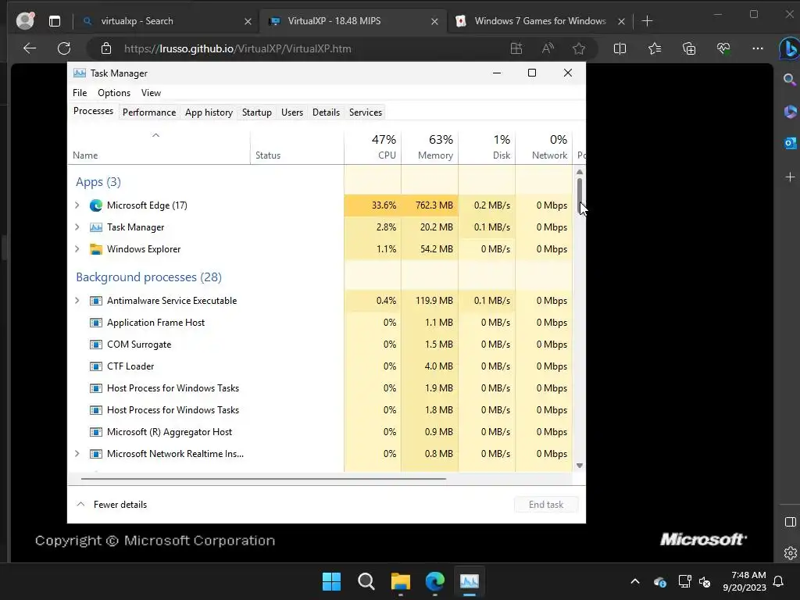Image resolution: width=800 pixels, height=600 pixels.
Task: Select the Application Frame Host process
Action: click(x=320, y=323)
